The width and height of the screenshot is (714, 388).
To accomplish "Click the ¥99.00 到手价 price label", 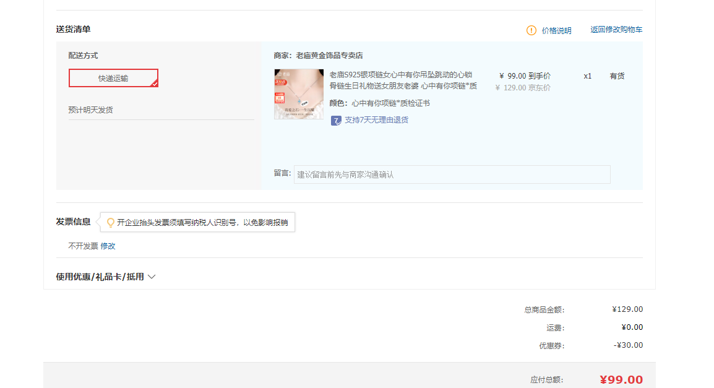I will [x=525, y=76].
